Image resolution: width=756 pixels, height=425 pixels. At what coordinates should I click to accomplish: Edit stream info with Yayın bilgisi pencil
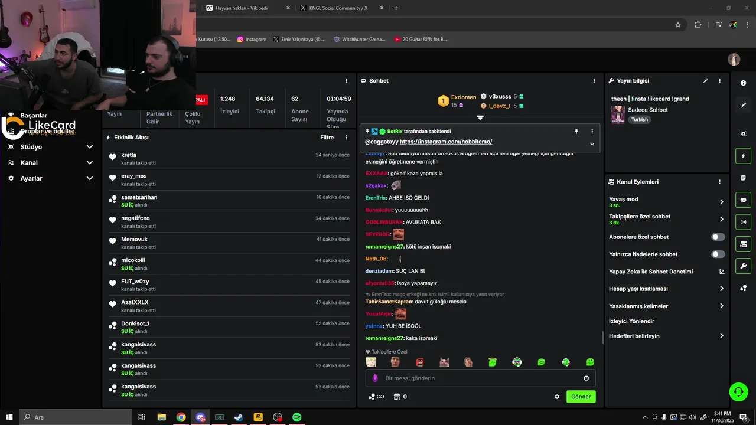705,81
